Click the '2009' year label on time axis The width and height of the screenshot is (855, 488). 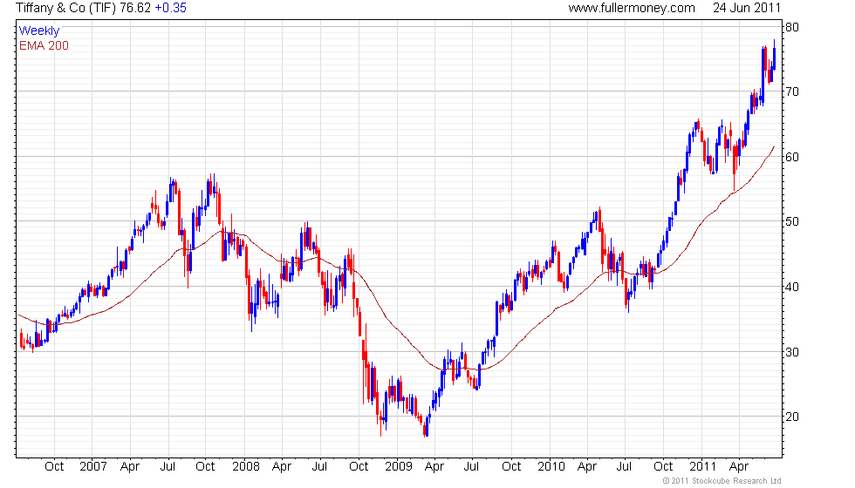pos(399,467)
